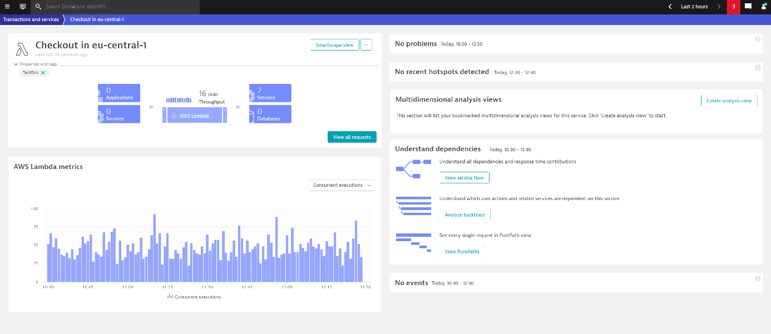Open the calling 0 Services tile

tap(119, 114)
